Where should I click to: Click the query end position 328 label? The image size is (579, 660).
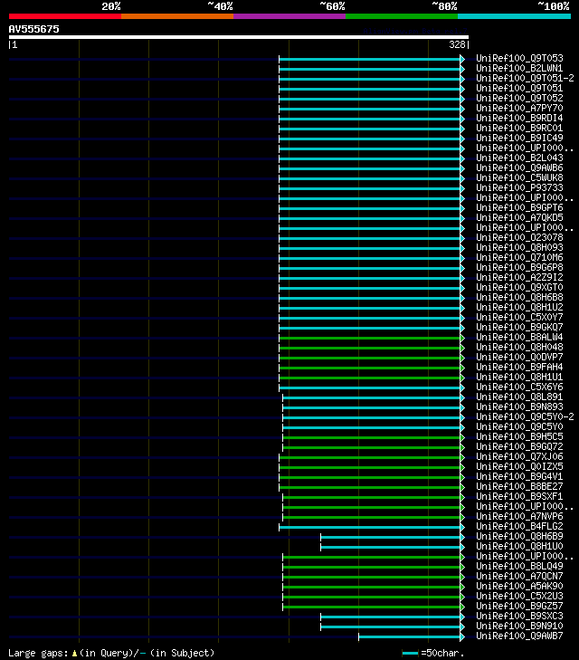[457, 44]
